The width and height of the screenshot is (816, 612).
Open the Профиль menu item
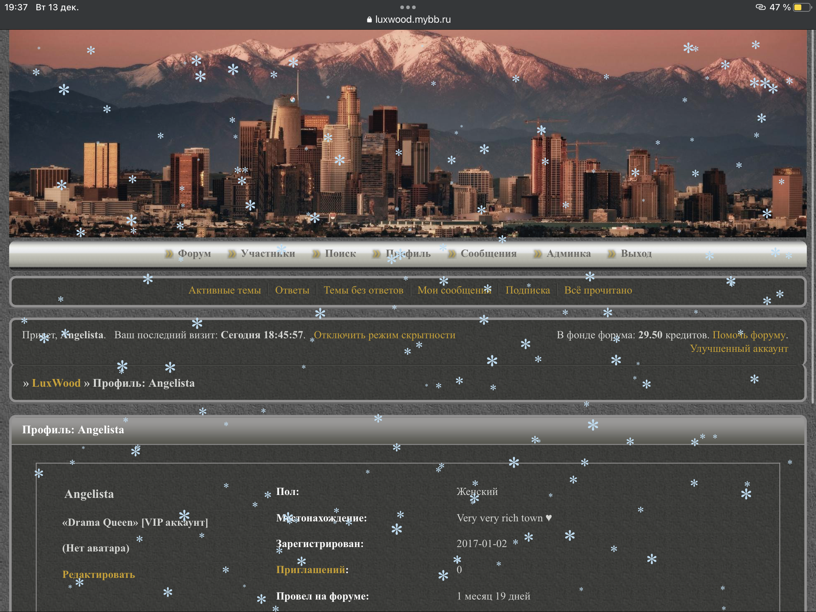408,254
